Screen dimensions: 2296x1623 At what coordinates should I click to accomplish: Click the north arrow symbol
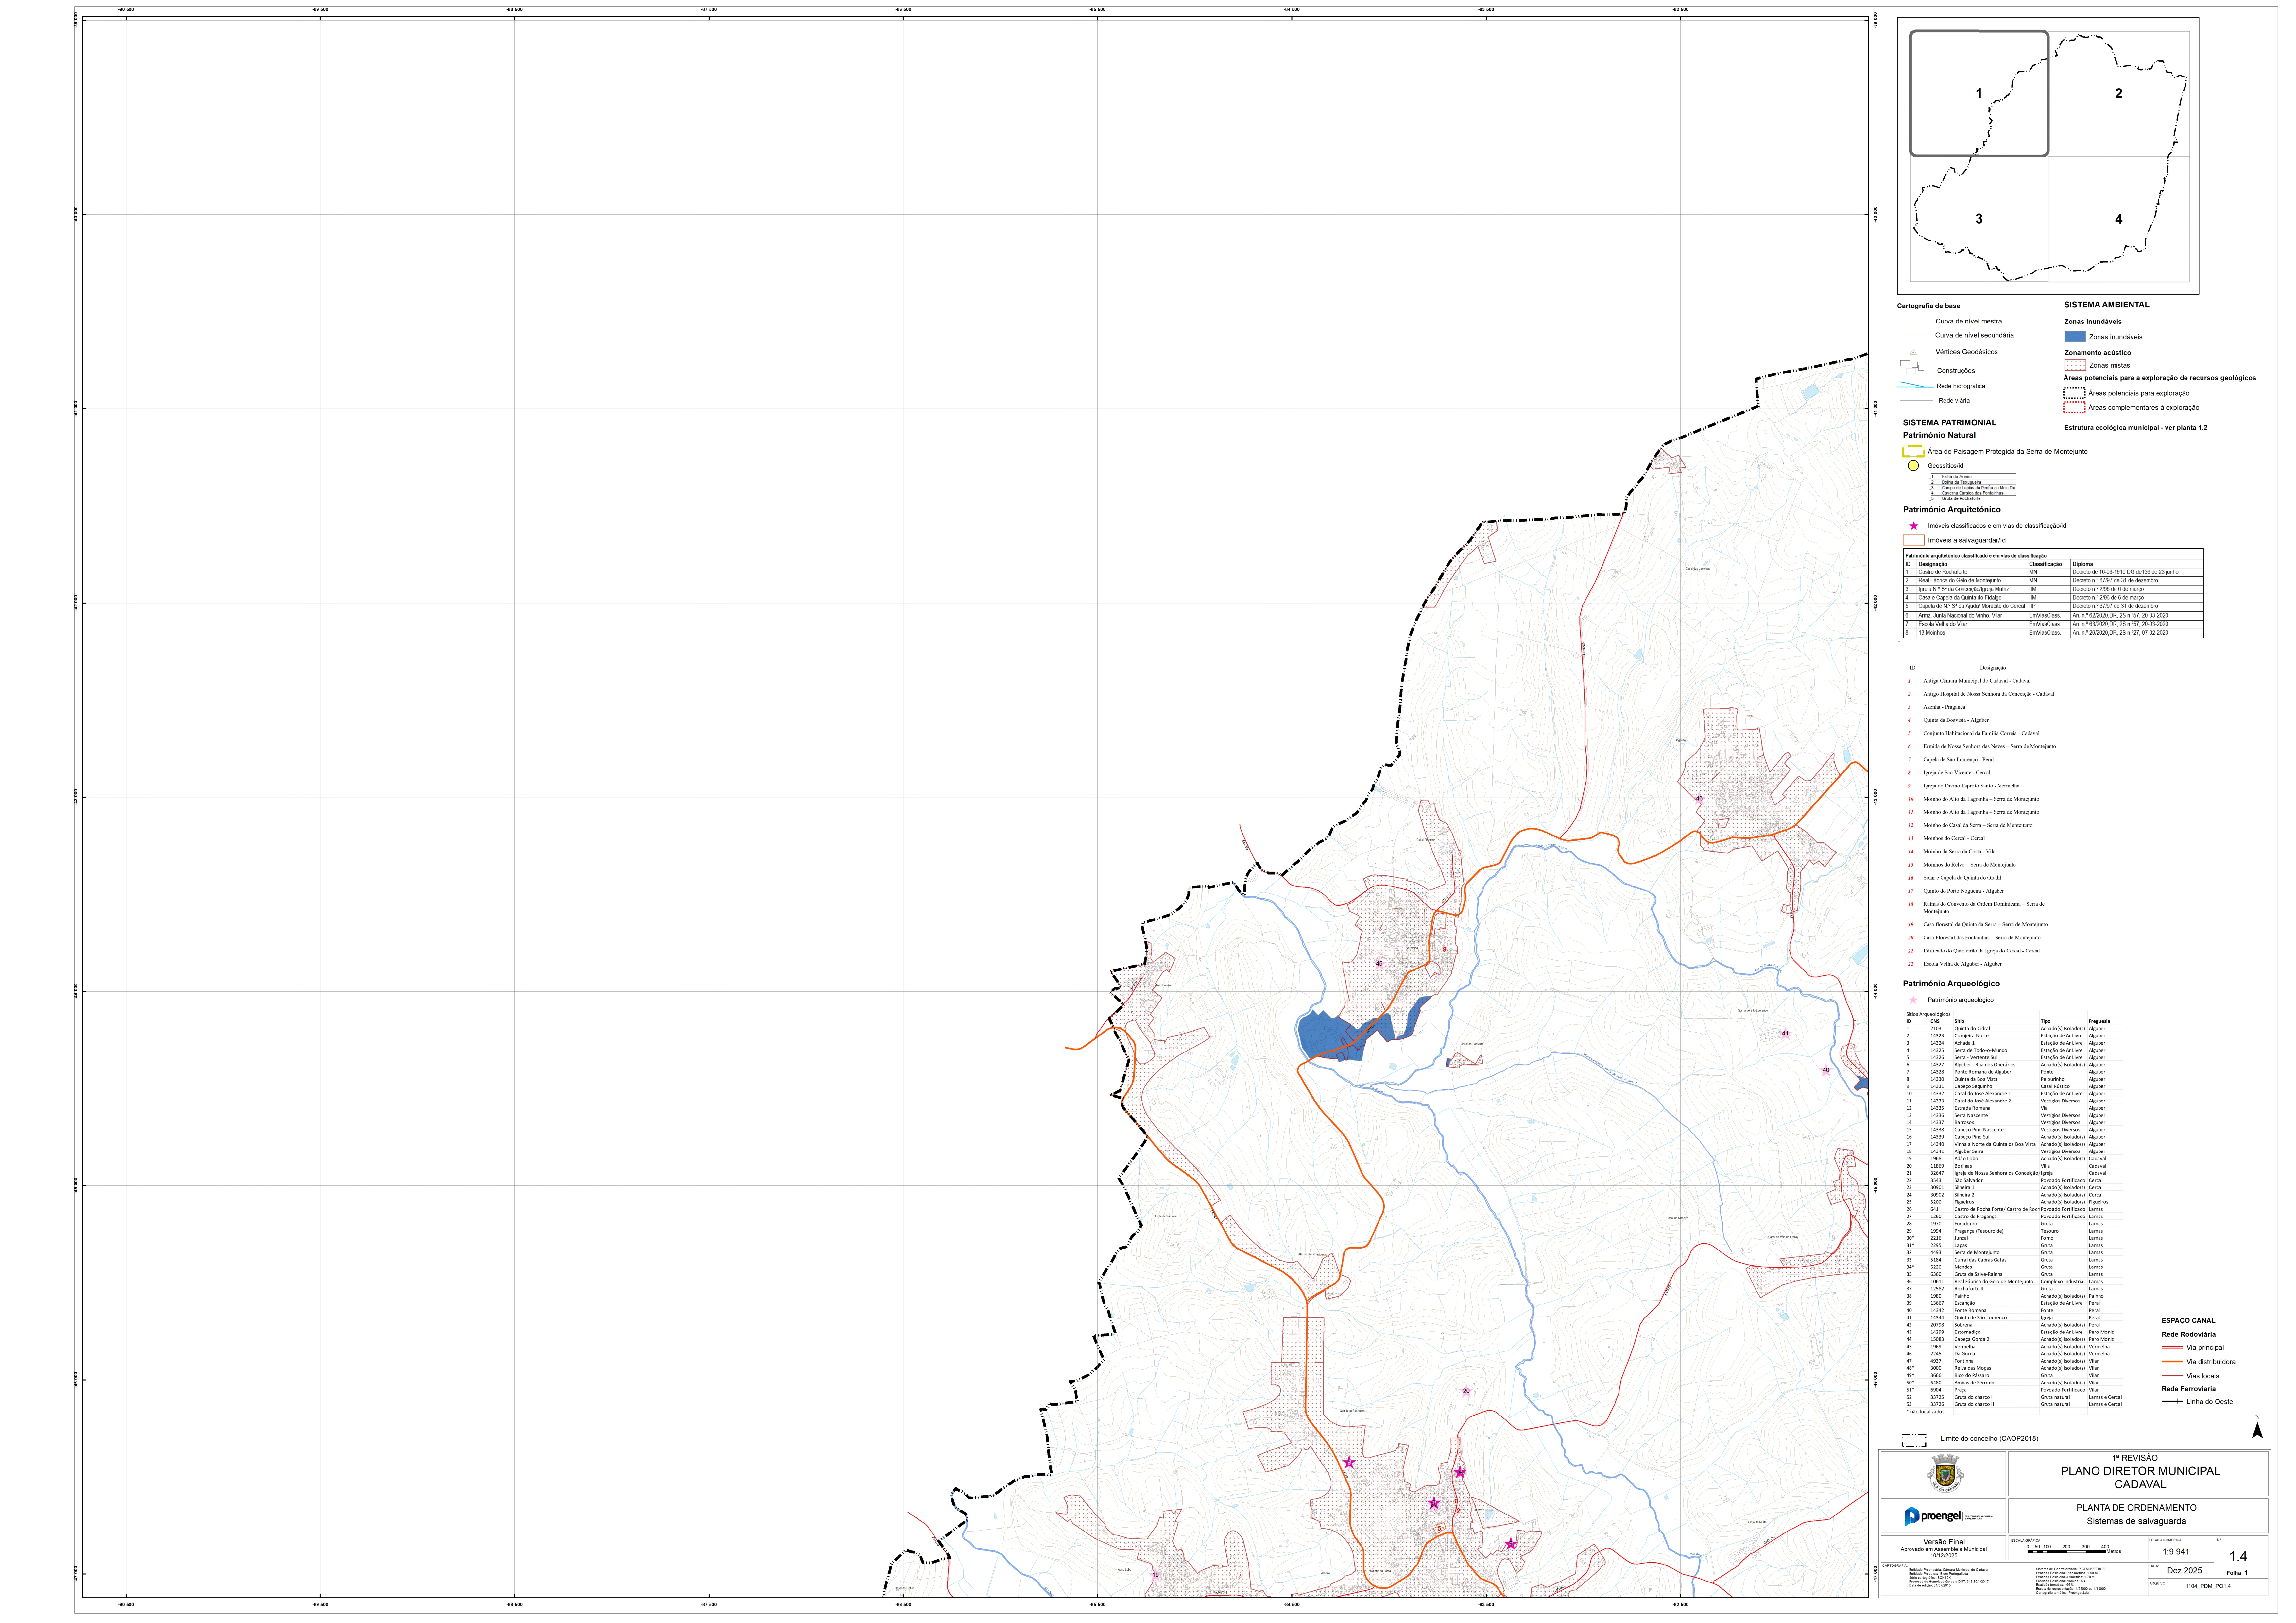[x=2257, y=1427]
